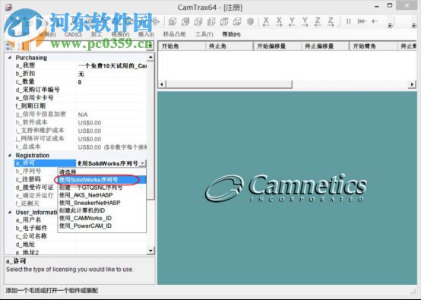Collapse the User_Information section

[x=10, y=212]
